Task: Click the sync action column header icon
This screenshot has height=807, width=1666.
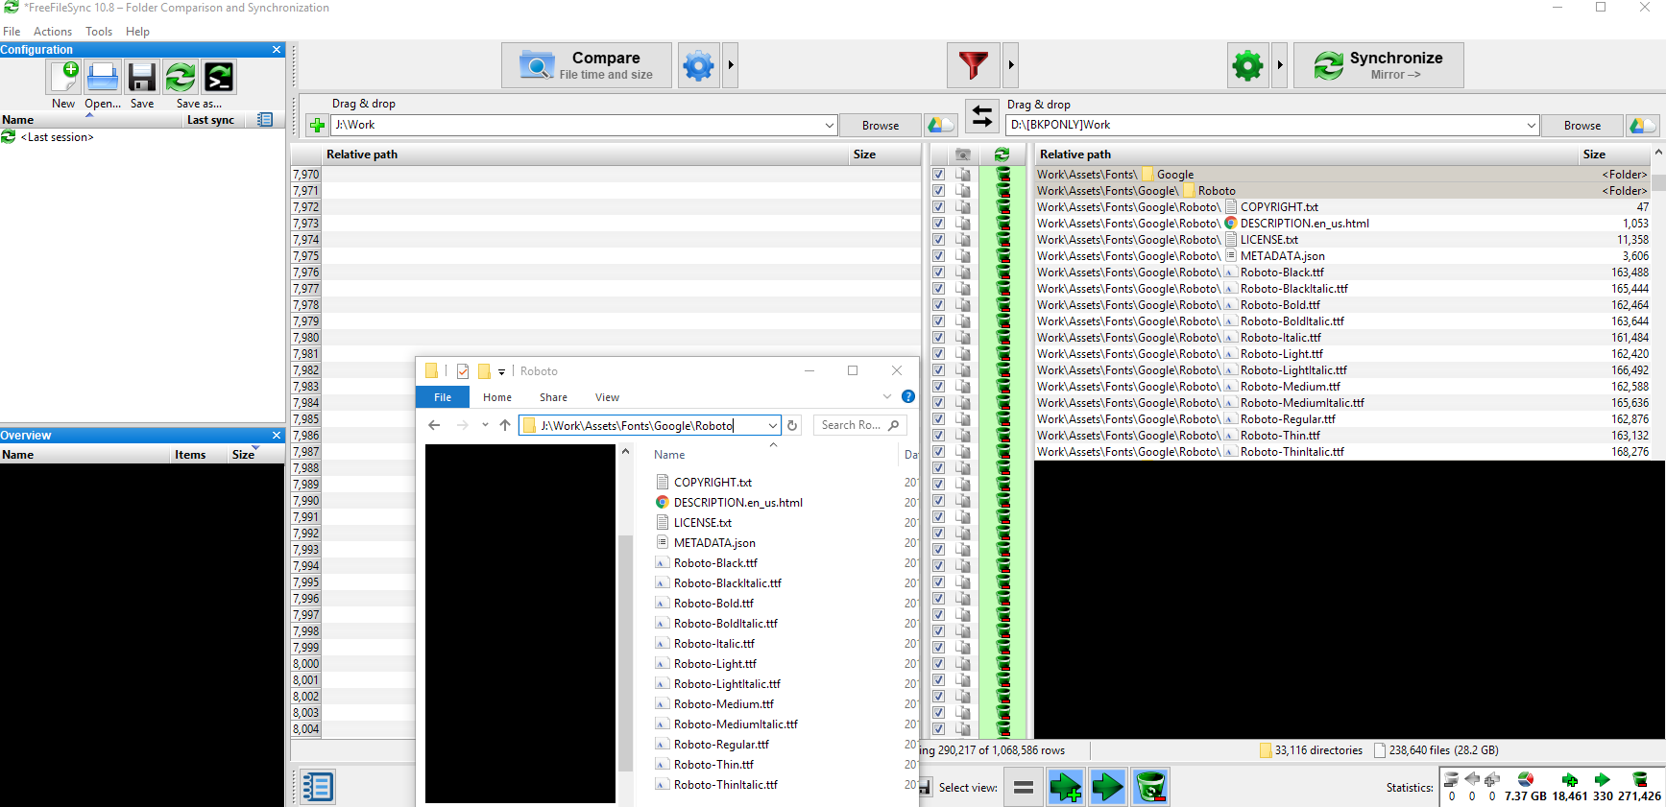Action: click(1002, 154)
